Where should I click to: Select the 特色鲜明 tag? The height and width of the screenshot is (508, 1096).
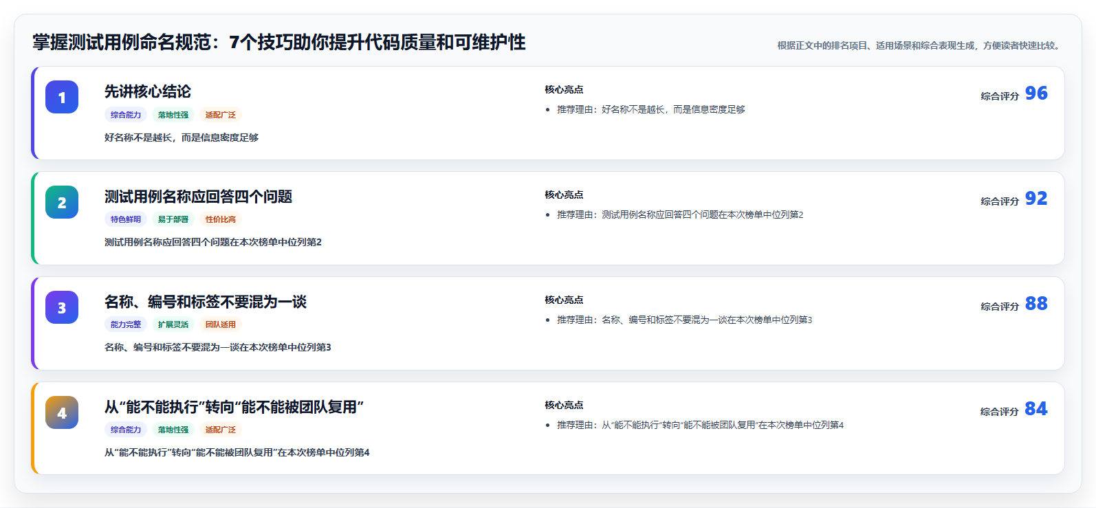tap(126, 219)
